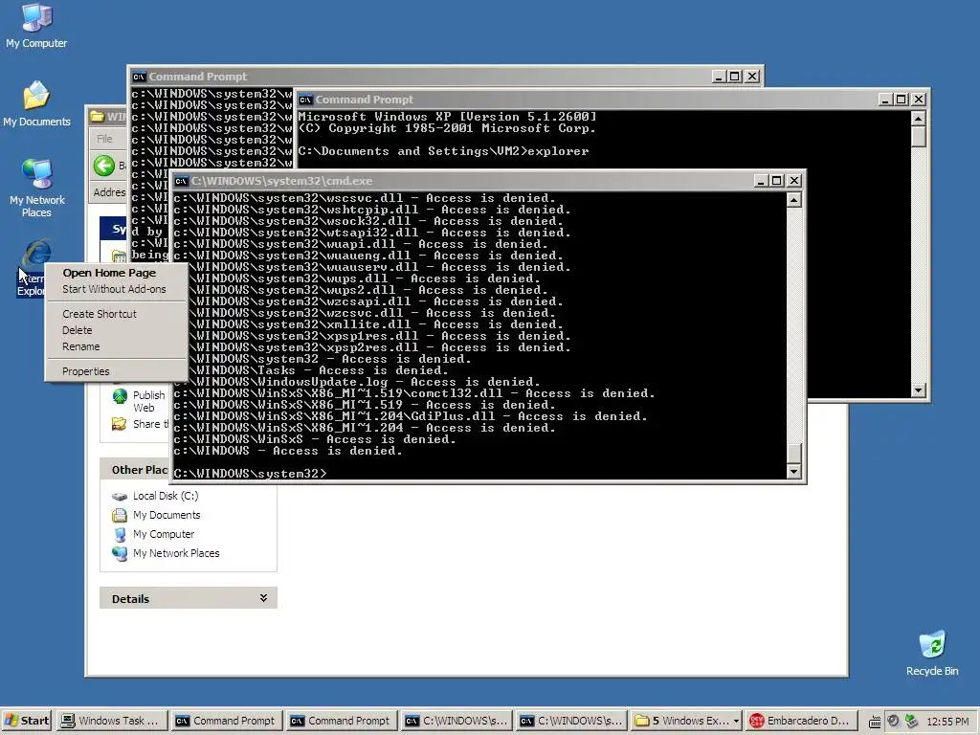Click My Documents icon in Other Places
980x735 pixels.
pyautogui.click(x=120, y=515)
